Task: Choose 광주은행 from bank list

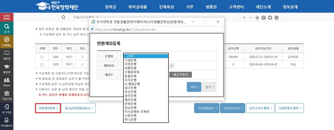Action: [146, 96]
